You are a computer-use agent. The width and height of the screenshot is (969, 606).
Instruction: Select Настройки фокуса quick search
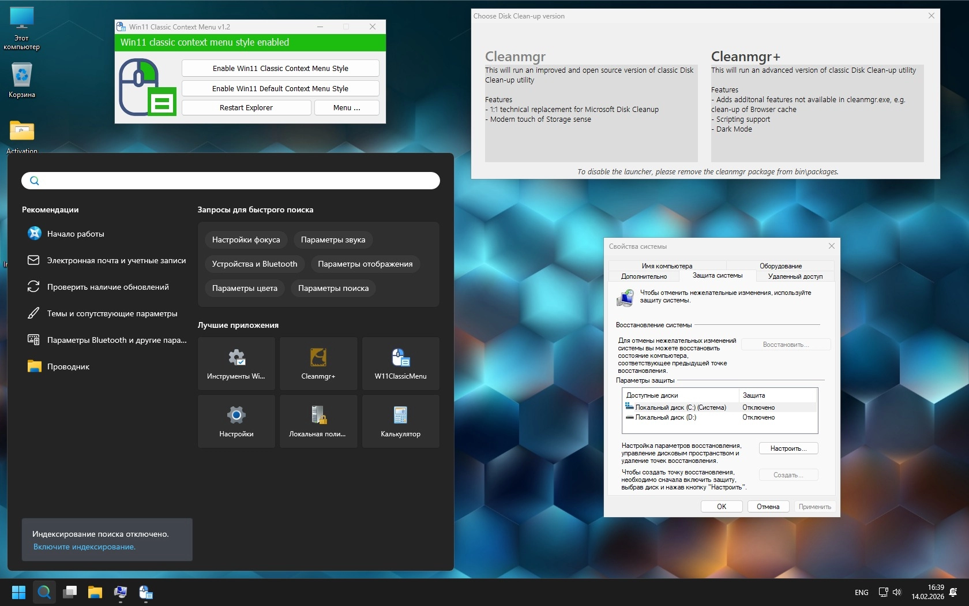(246, 240)
